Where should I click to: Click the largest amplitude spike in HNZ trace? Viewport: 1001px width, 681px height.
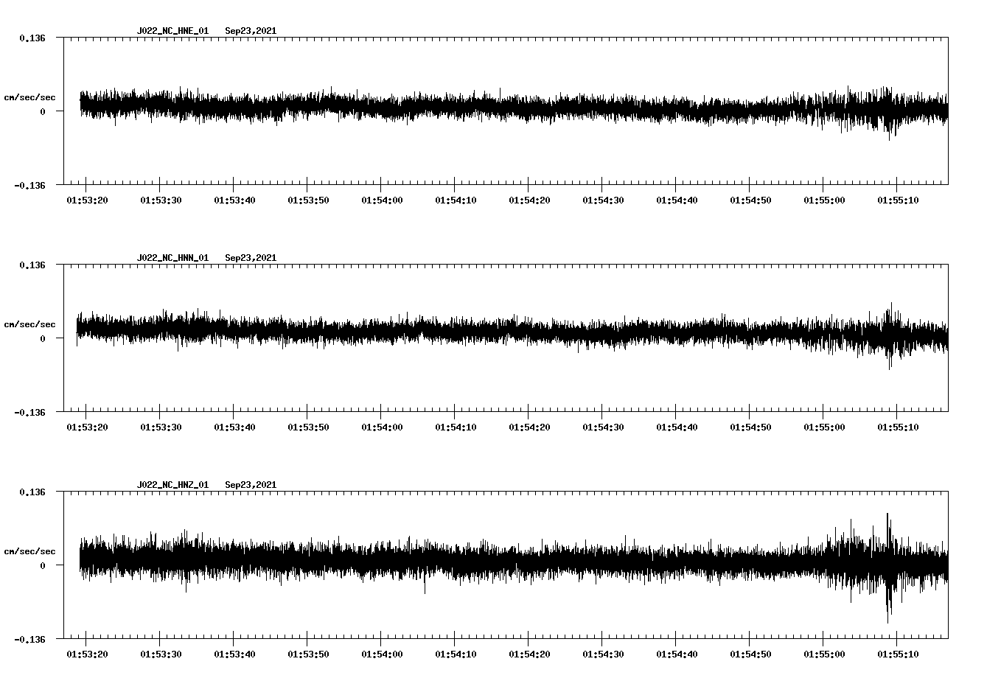888,567
